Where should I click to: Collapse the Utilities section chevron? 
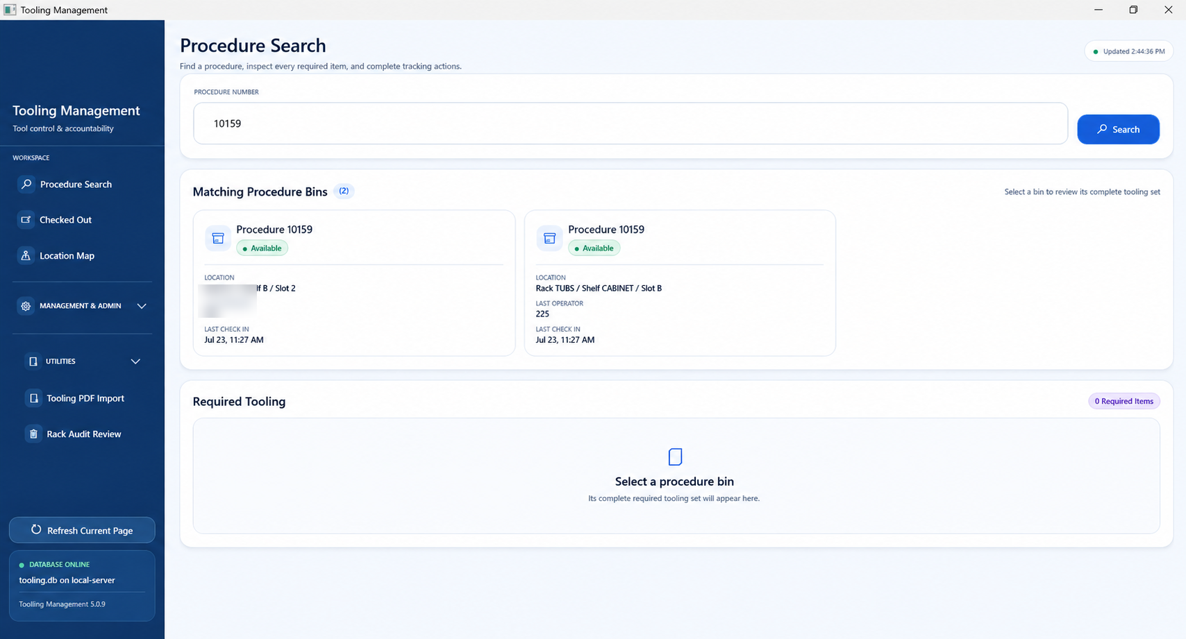tap(135, 361)
